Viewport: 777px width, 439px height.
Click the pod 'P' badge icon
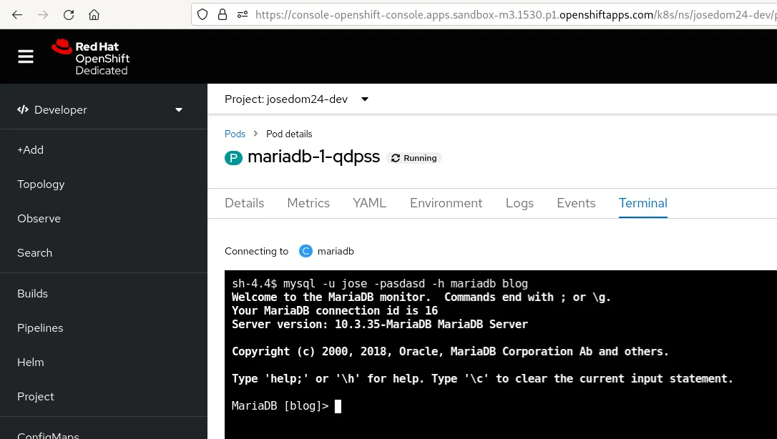233,158
